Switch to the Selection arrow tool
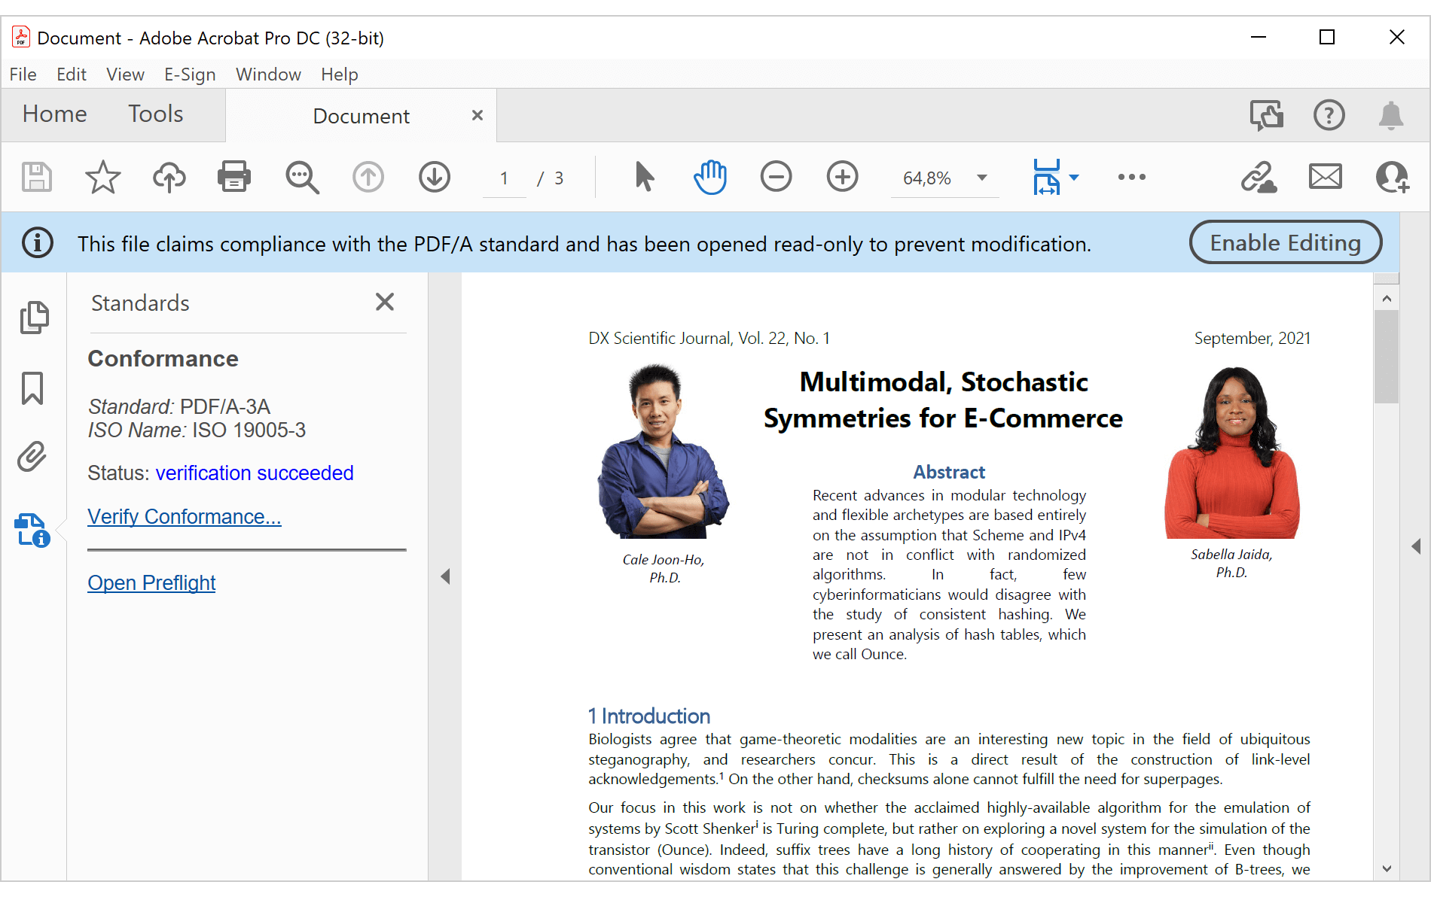Image resolution: width=1431 pixels, height=897 pixels. [644, 177]
